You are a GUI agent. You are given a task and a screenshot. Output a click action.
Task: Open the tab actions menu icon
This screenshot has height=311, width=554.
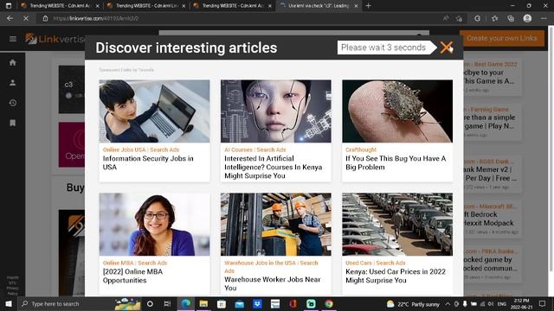click(x=9, y=6)
